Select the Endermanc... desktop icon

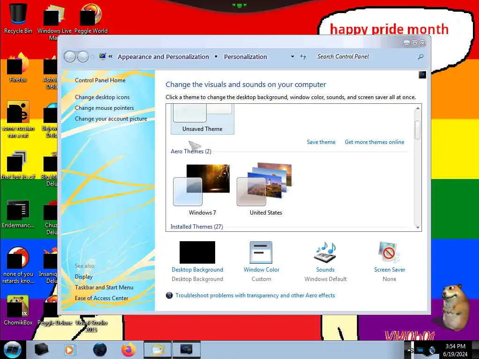18,213
